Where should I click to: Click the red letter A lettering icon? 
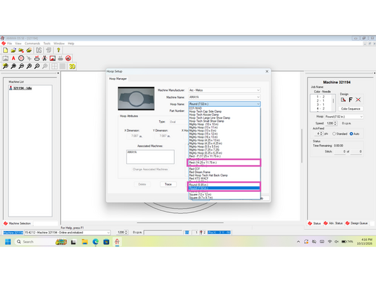coord(13,58)
